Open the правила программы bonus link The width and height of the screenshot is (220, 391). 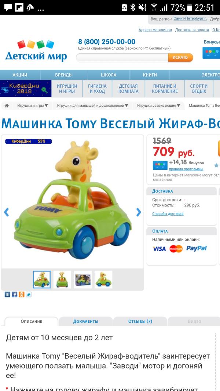[x=186, y=169]
